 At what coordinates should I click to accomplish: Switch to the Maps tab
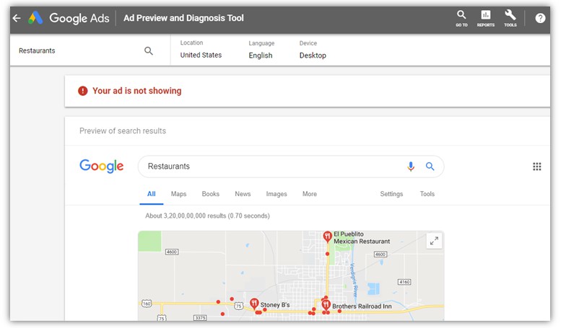pyautogui.click(x=178, y=194)
